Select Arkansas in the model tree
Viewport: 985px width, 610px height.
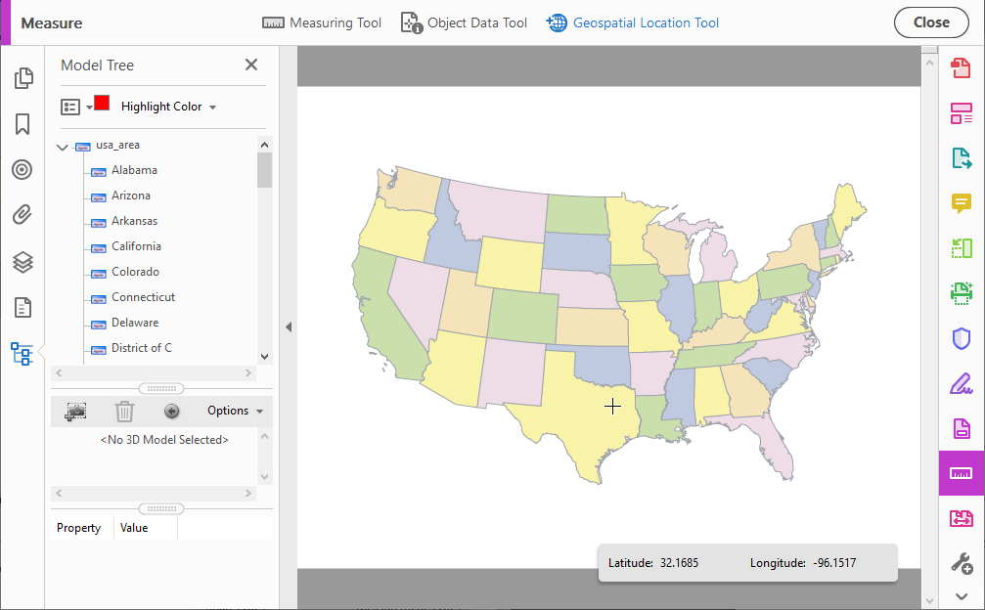pos(134,221)
